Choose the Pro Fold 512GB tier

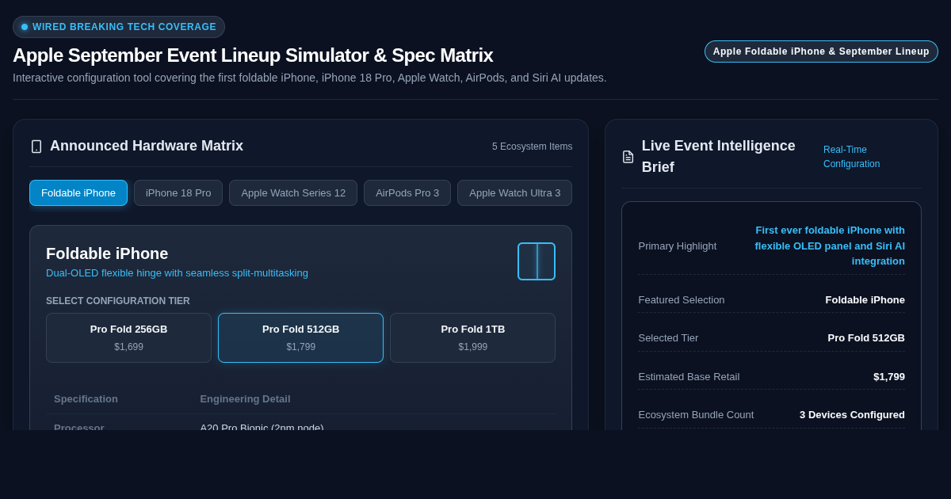(300, 338)
